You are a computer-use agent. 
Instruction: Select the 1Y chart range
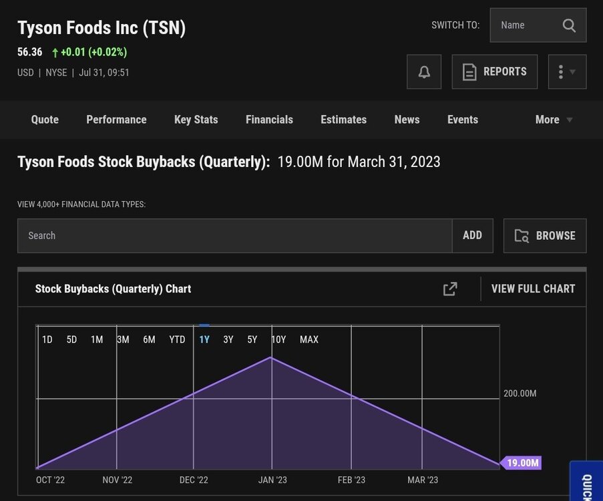pyautogui.click(x=204, y=339)
